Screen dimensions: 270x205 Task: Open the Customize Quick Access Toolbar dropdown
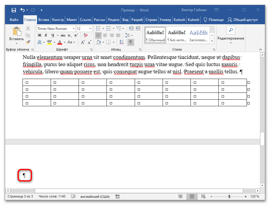coord(41,10)
